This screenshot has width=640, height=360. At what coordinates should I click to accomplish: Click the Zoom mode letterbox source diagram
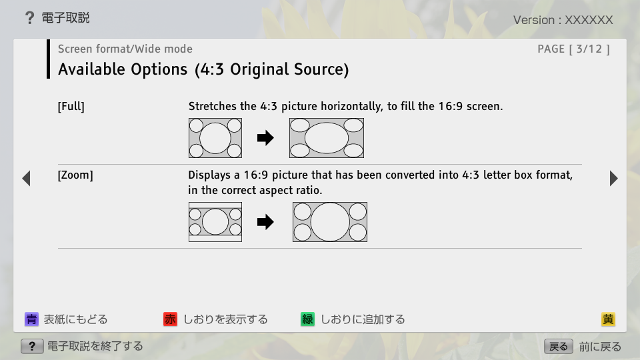[215, 222]
